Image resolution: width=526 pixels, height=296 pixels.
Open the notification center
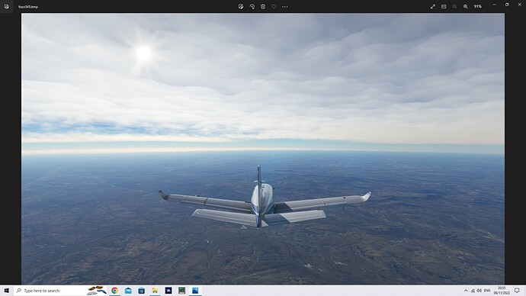point(518,291)
